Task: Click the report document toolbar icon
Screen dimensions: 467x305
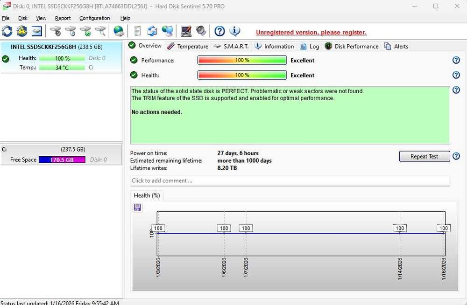Action: pyautogui.click(x=137, y=31)
